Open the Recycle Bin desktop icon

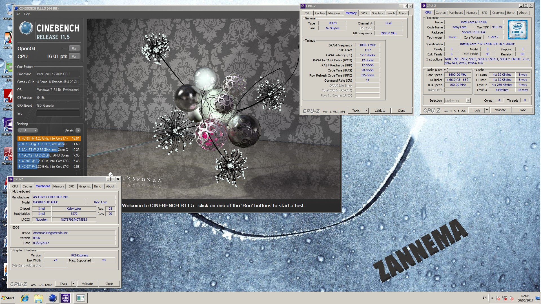8,11
